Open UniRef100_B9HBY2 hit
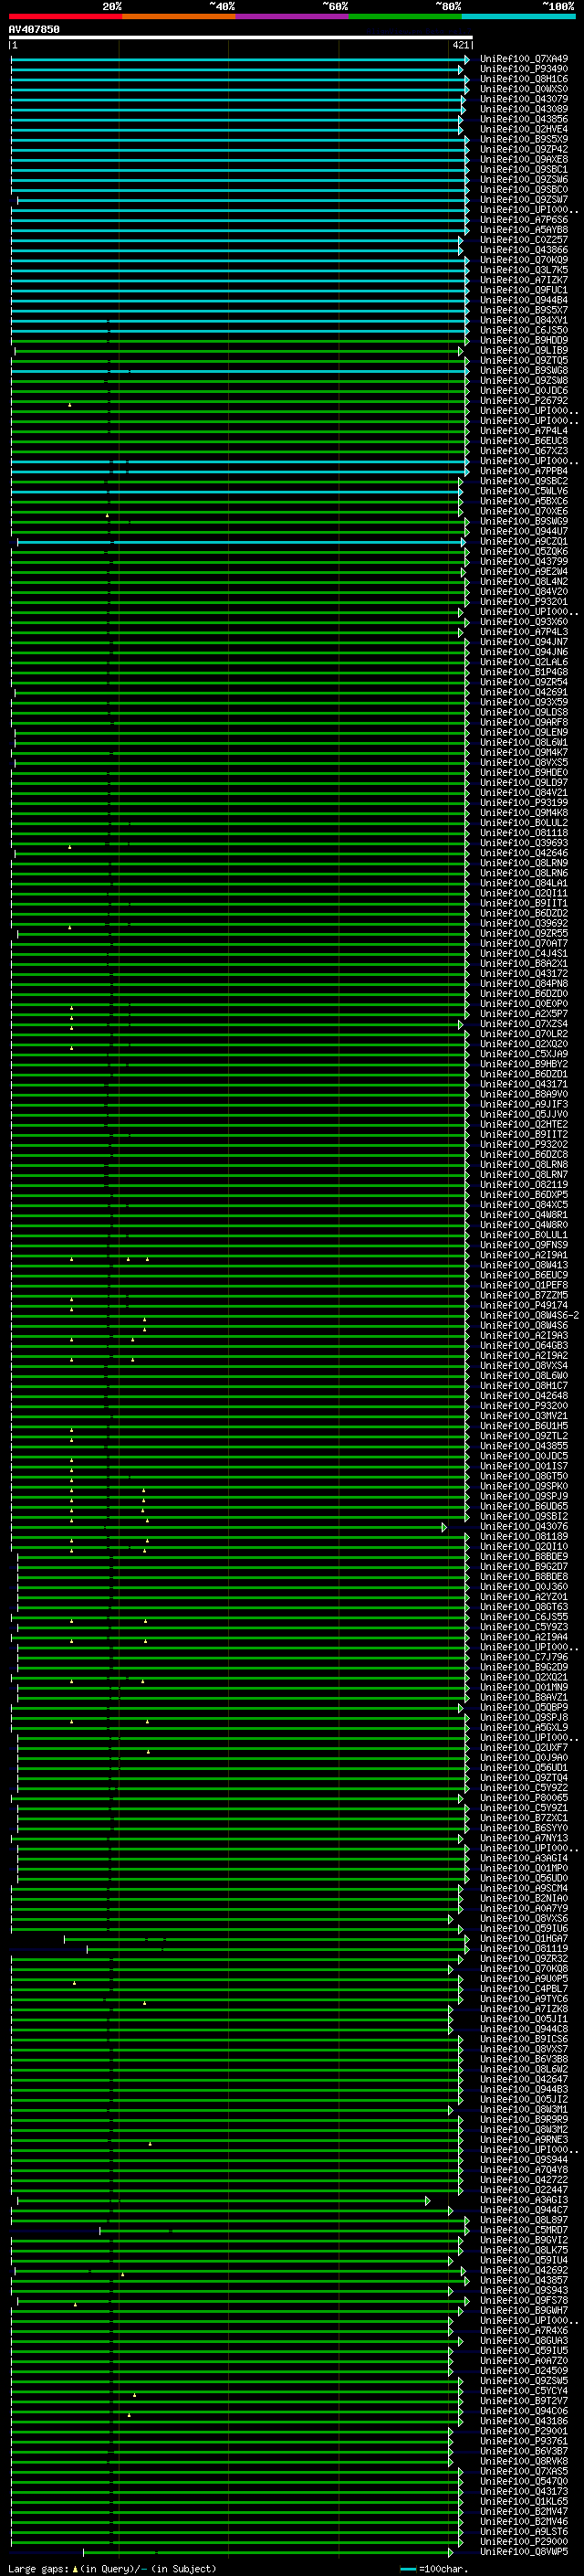This screenshot has height=2576, width=584. (524, 1064)
